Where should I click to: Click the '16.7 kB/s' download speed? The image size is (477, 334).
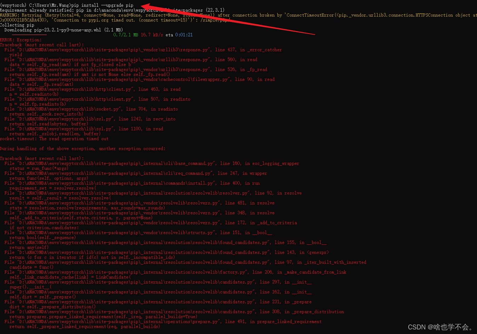tap(152, 35)
